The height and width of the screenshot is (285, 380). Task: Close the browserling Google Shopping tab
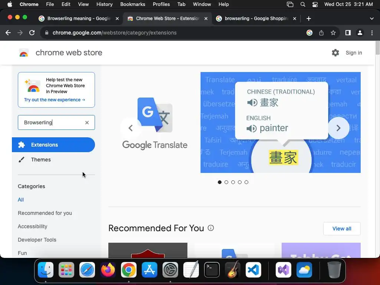(295, 19)
